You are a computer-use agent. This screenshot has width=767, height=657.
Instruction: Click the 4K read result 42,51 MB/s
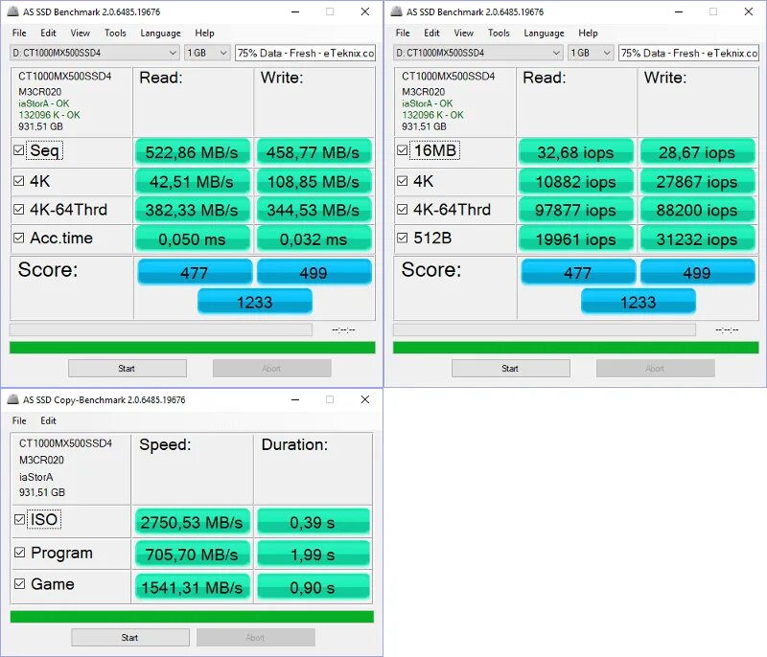coord(193,182)
